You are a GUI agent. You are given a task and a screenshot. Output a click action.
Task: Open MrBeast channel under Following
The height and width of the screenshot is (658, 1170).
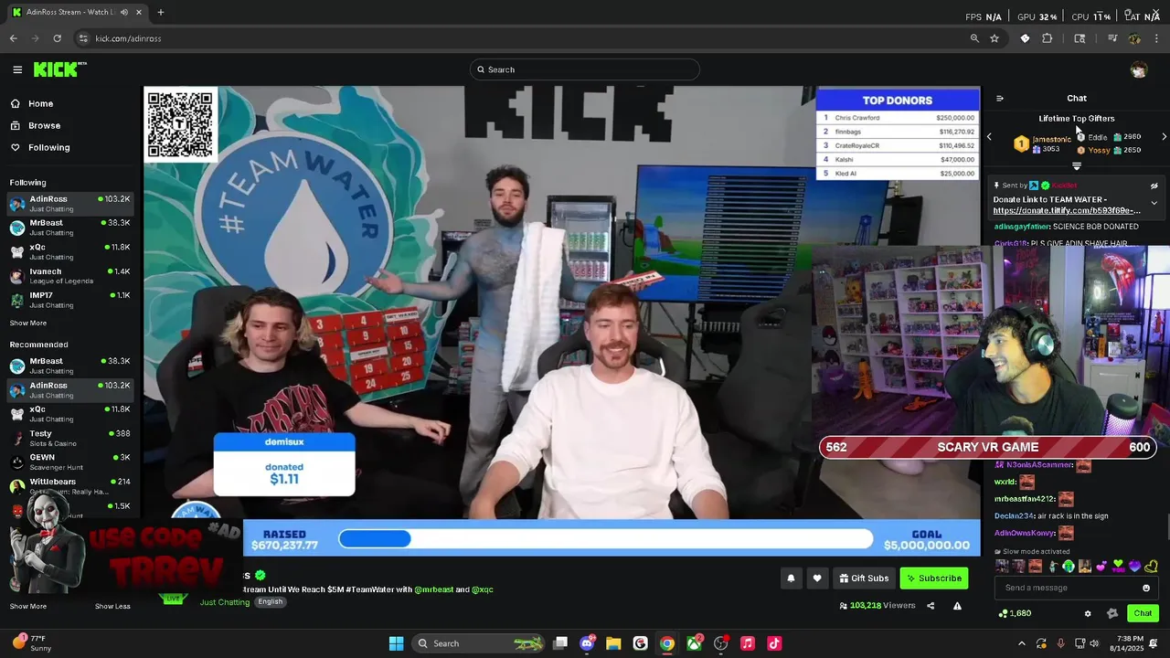click(x=69, y=227)
